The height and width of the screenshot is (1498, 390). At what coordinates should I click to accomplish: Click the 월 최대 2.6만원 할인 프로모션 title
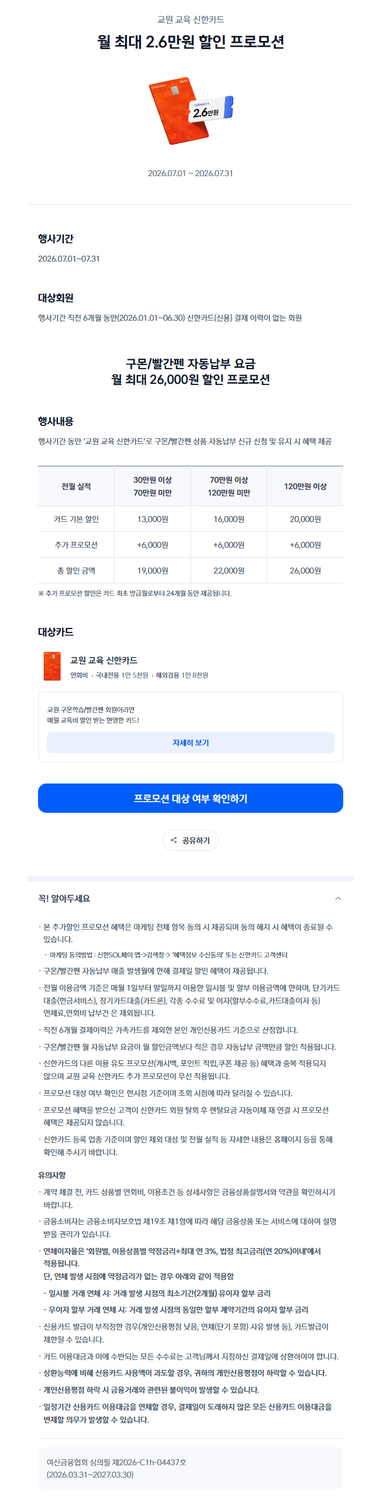[x=191, y=42]
